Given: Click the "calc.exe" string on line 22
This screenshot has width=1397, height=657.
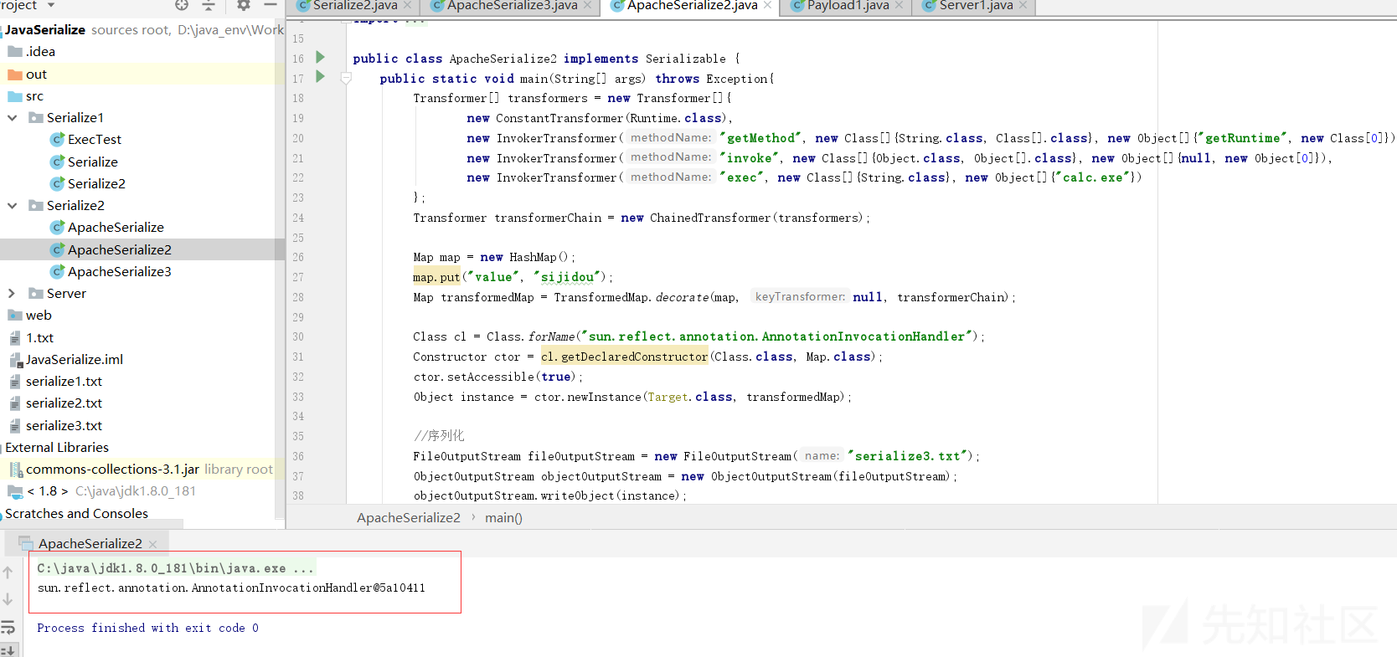Looking at the screenshot, I should [1094, 177].
